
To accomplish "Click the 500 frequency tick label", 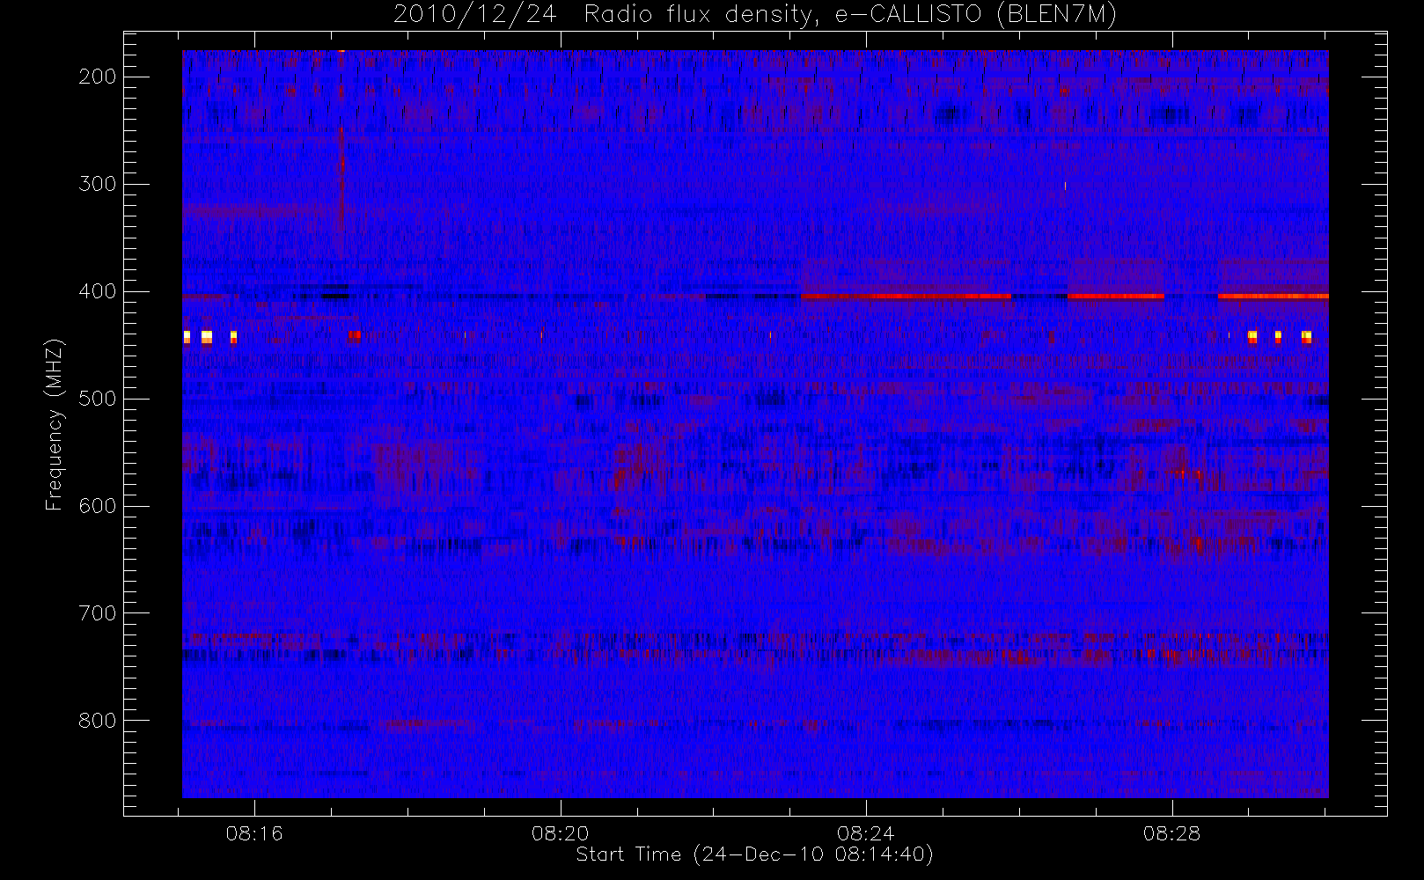I will [97, 399].
